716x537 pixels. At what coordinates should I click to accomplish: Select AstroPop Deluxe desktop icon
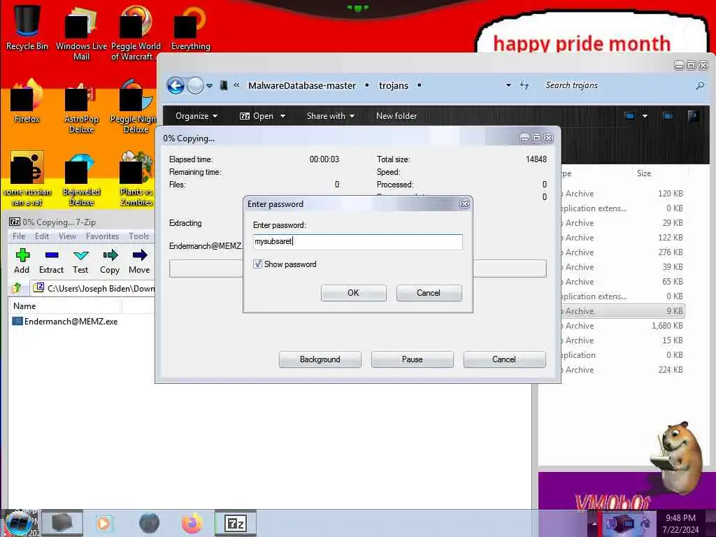pos(81,107)
